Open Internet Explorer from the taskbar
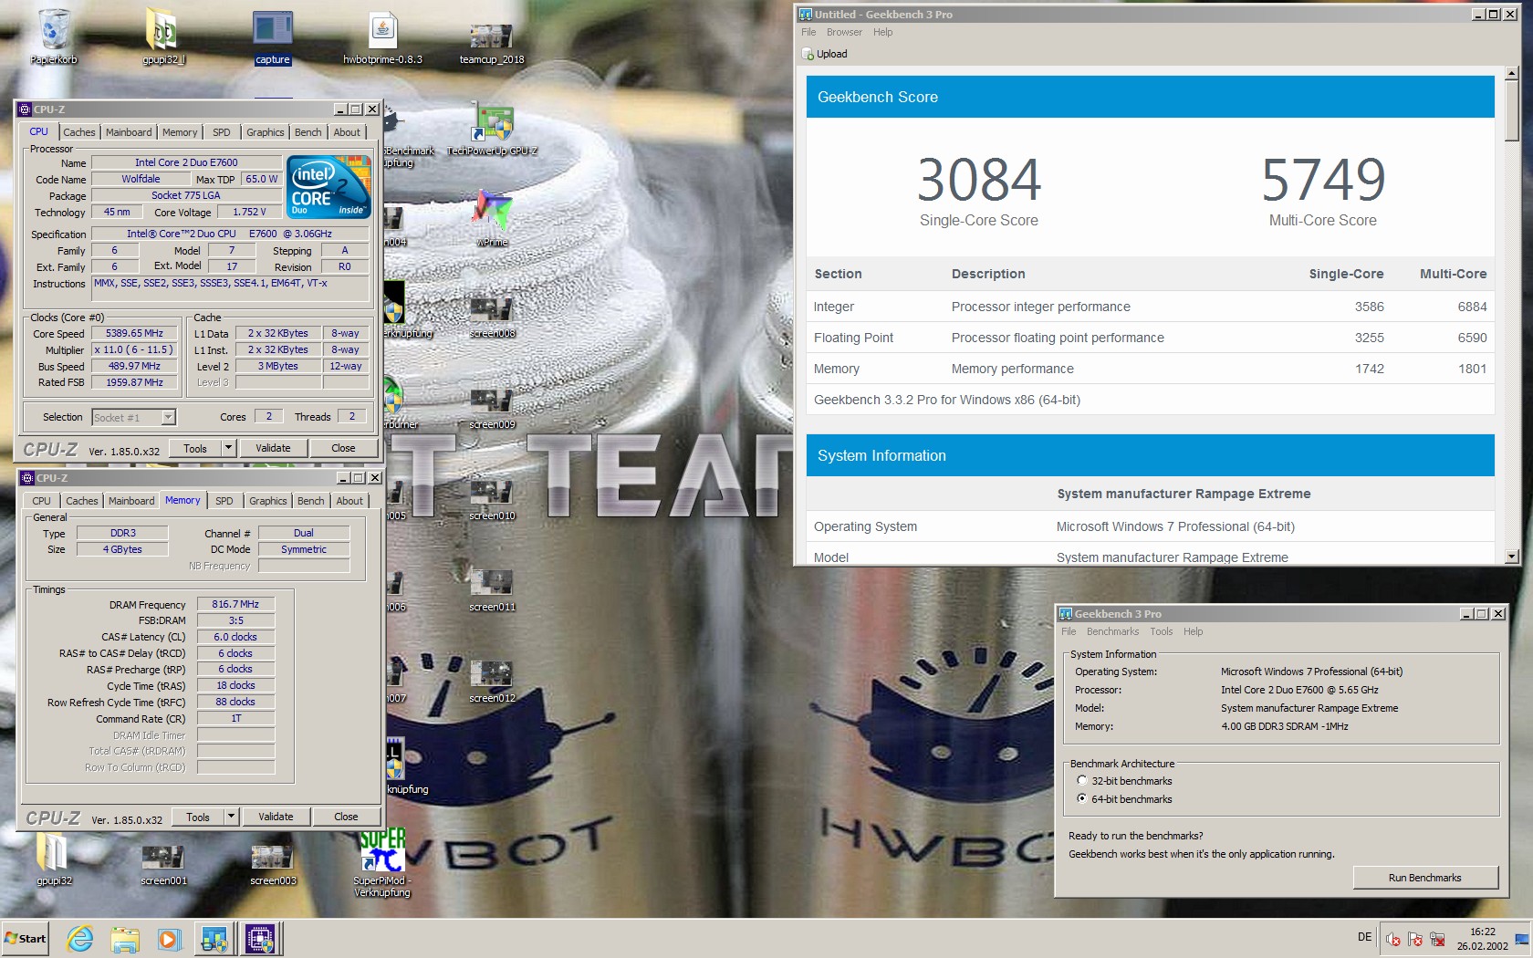Viewport: 1533px width, 958px height. coord(80,938)
